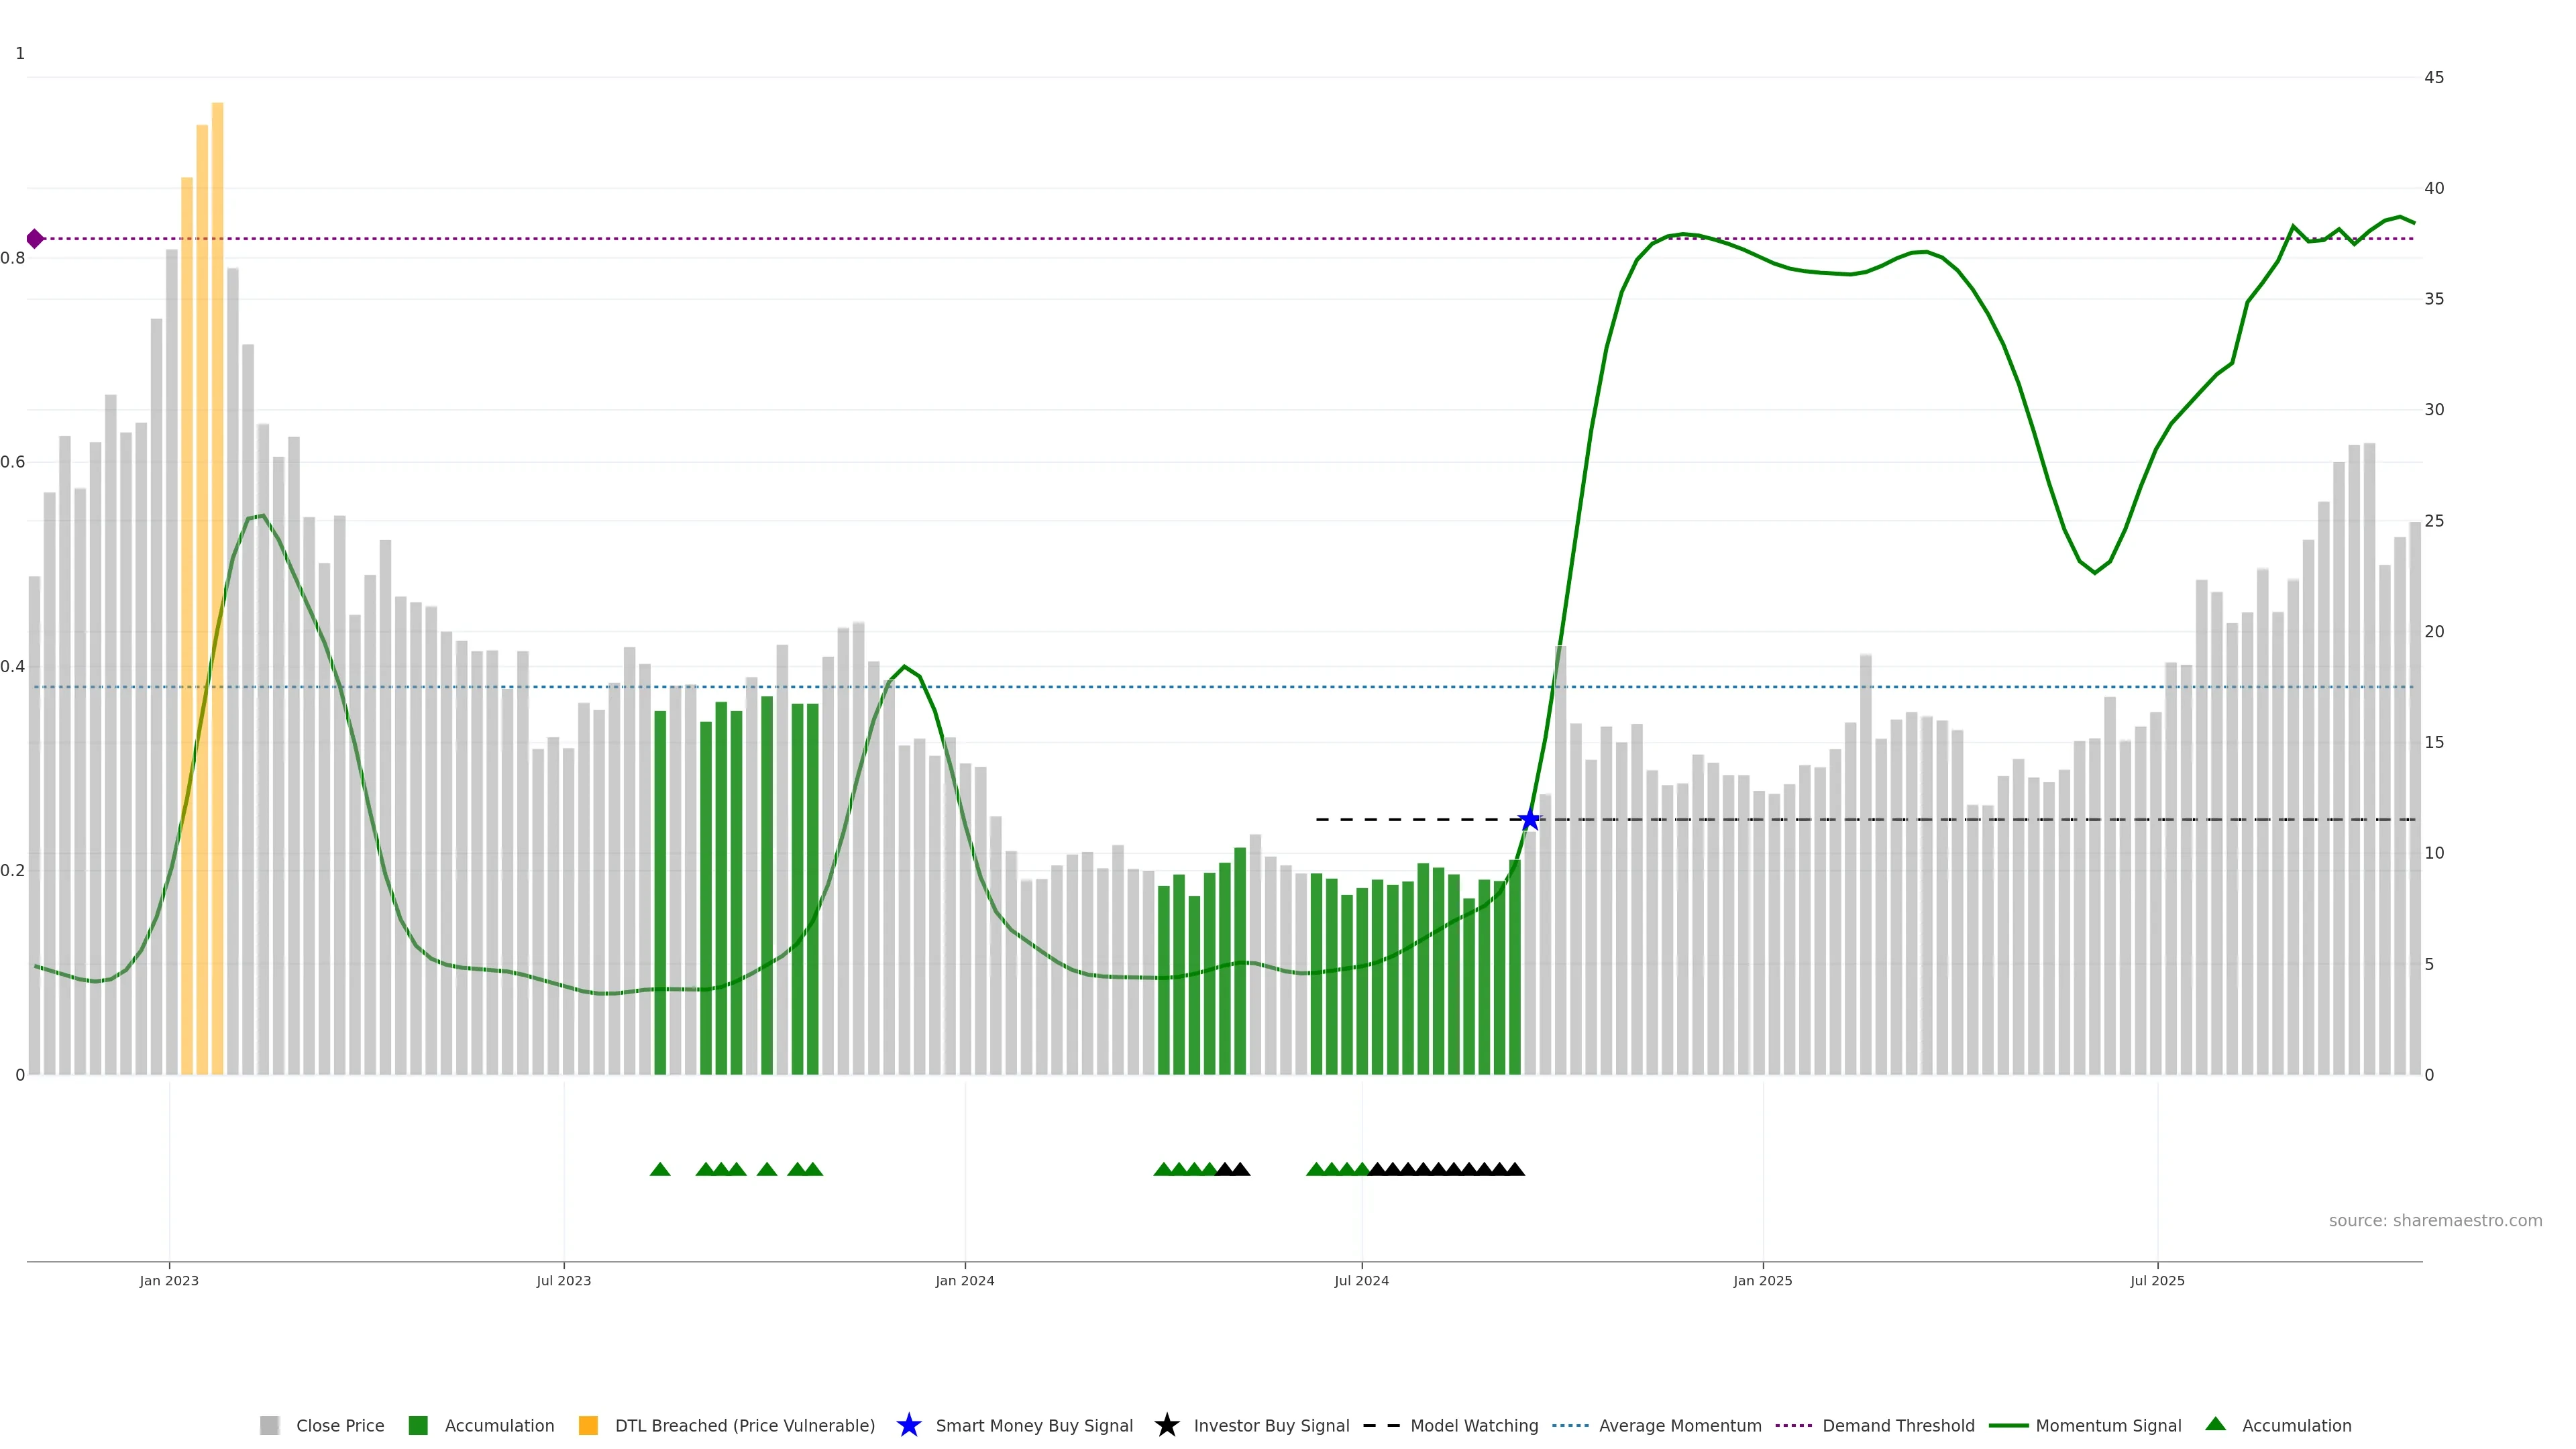
Task: Click the green Accumulation square in legend
Action: click(418, 1425)
